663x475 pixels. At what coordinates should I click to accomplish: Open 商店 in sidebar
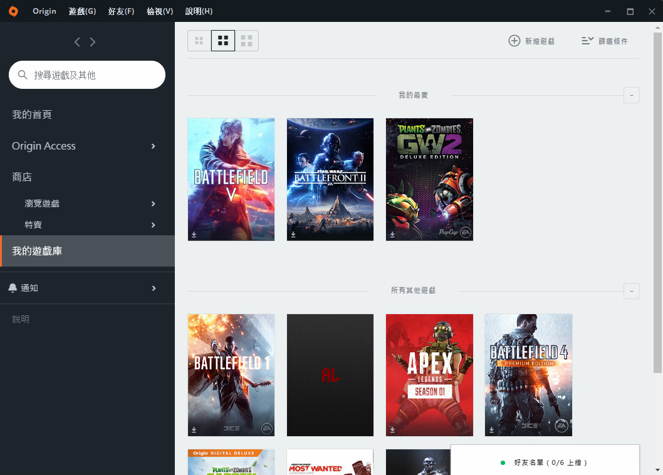click(x=22, y=177)
